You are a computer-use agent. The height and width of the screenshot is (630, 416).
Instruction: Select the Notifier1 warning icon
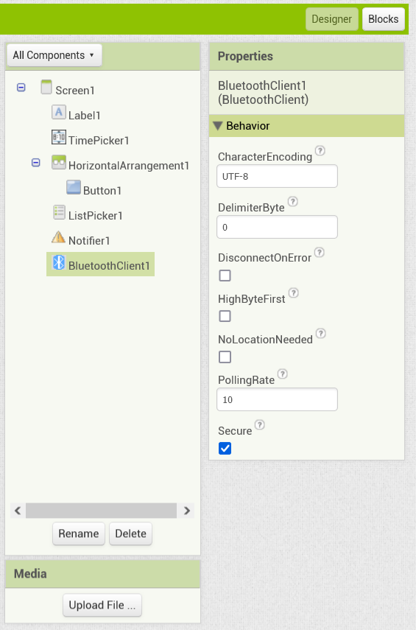pyautogui.click(x=58, y=237)
